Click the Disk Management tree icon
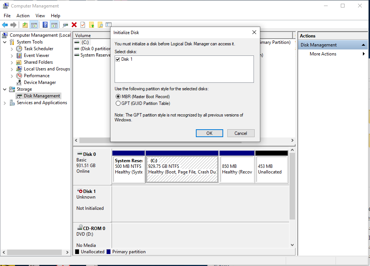This screenshot has width=370, height=266. tap(19, 96)
